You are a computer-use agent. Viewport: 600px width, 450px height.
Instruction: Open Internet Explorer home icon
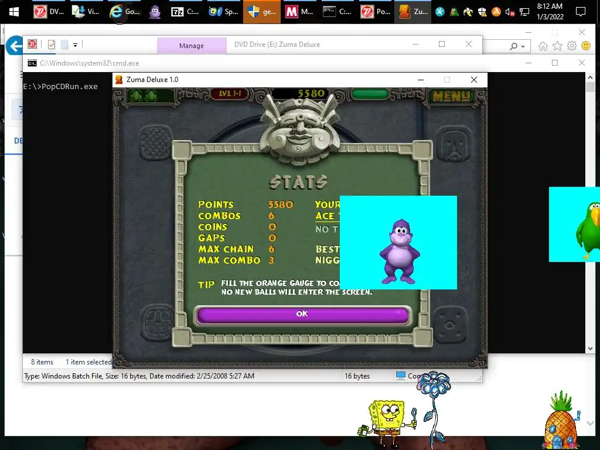[543, 46]
